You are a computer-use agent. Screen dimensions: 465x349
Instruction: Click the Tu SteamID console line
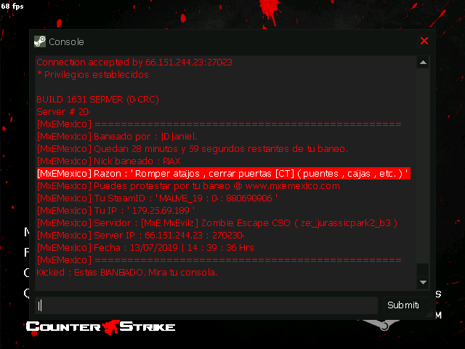(157, 198)
